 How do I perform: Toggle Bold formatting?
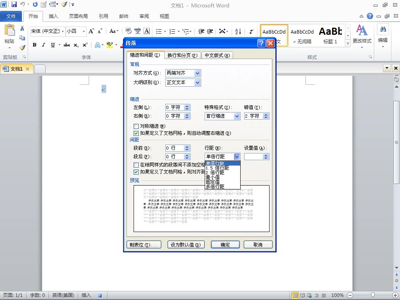[34, 45]
